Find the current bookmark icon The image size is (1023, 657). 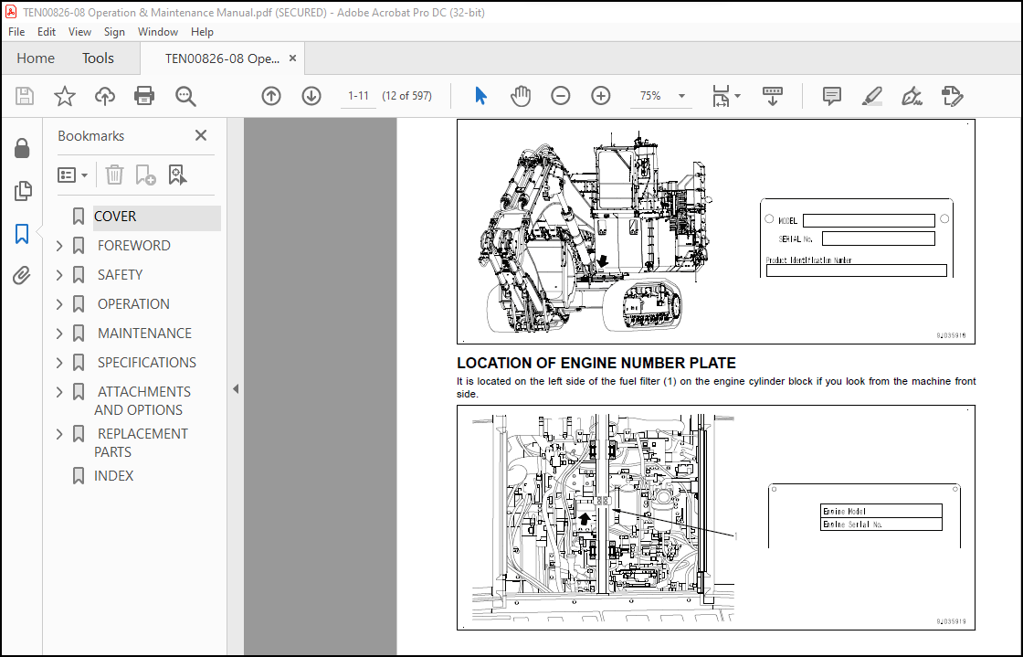[177, 175]
